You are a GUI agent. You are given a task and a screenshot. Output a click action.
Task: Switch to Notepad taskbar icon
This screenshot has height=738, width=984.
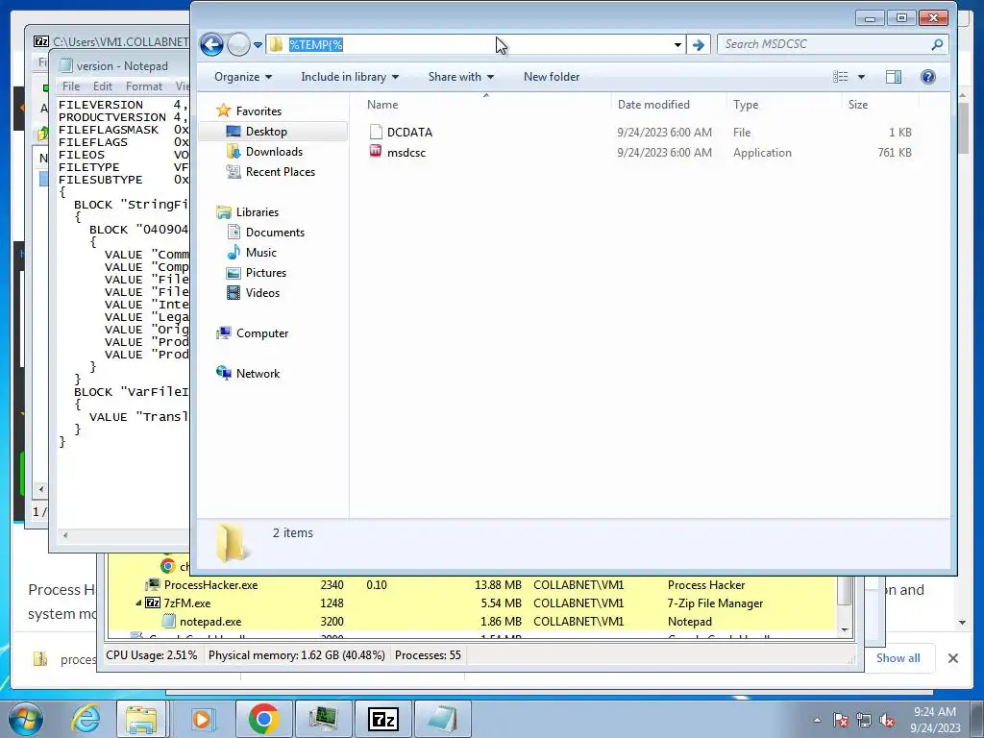(442, 719)
